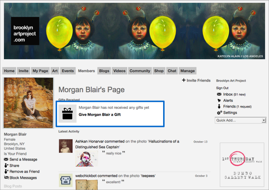Click the Latest Activity heading

(69, 131)
